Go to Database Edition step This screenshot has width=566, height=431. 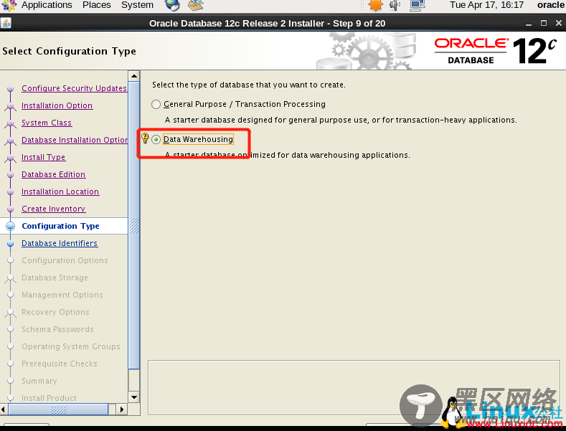tap(53, 174)
